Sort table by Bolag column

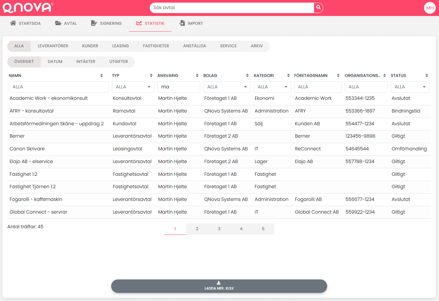pos(247,75)
